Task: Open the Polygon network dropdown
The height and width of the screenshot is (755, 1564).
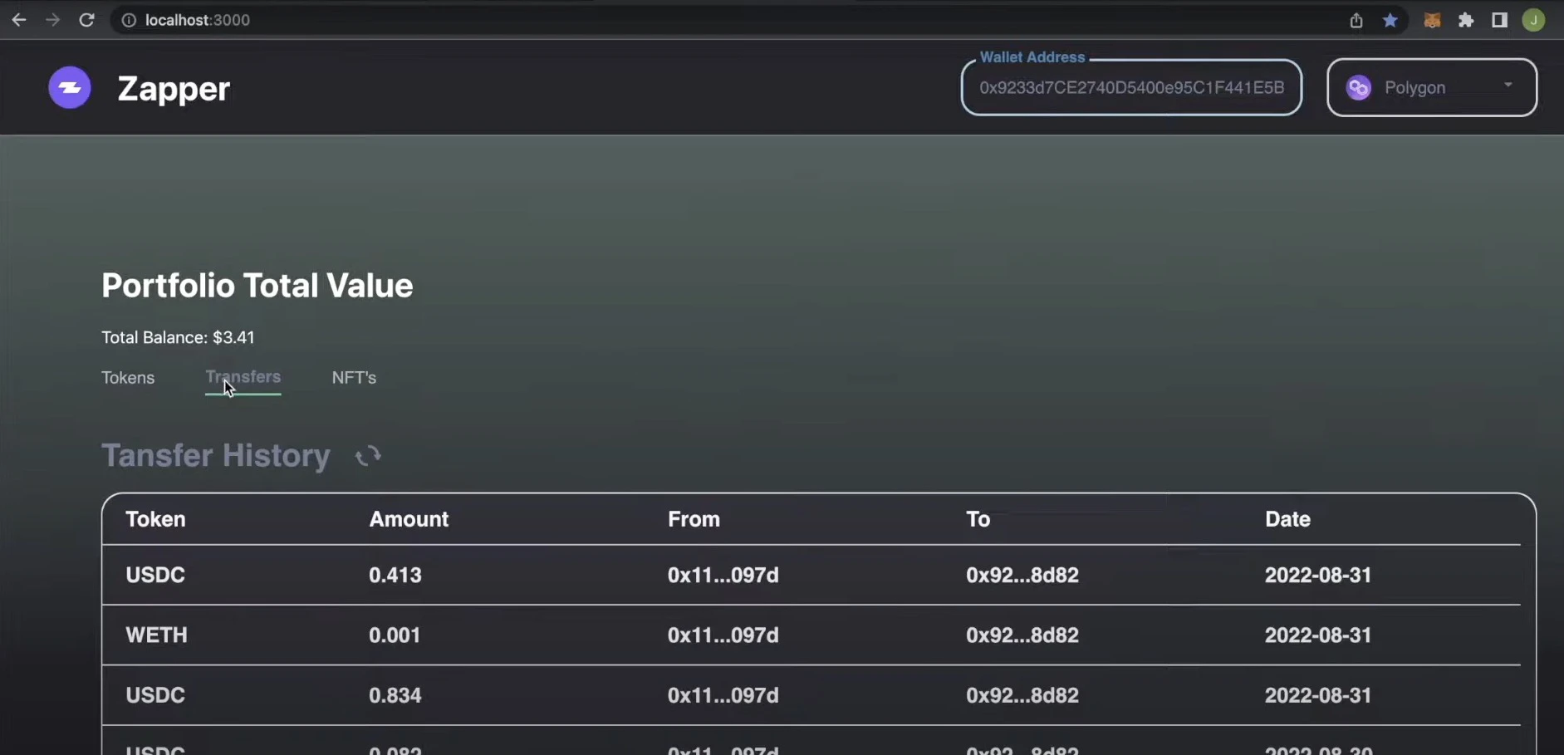Action: coord(1430,87)
